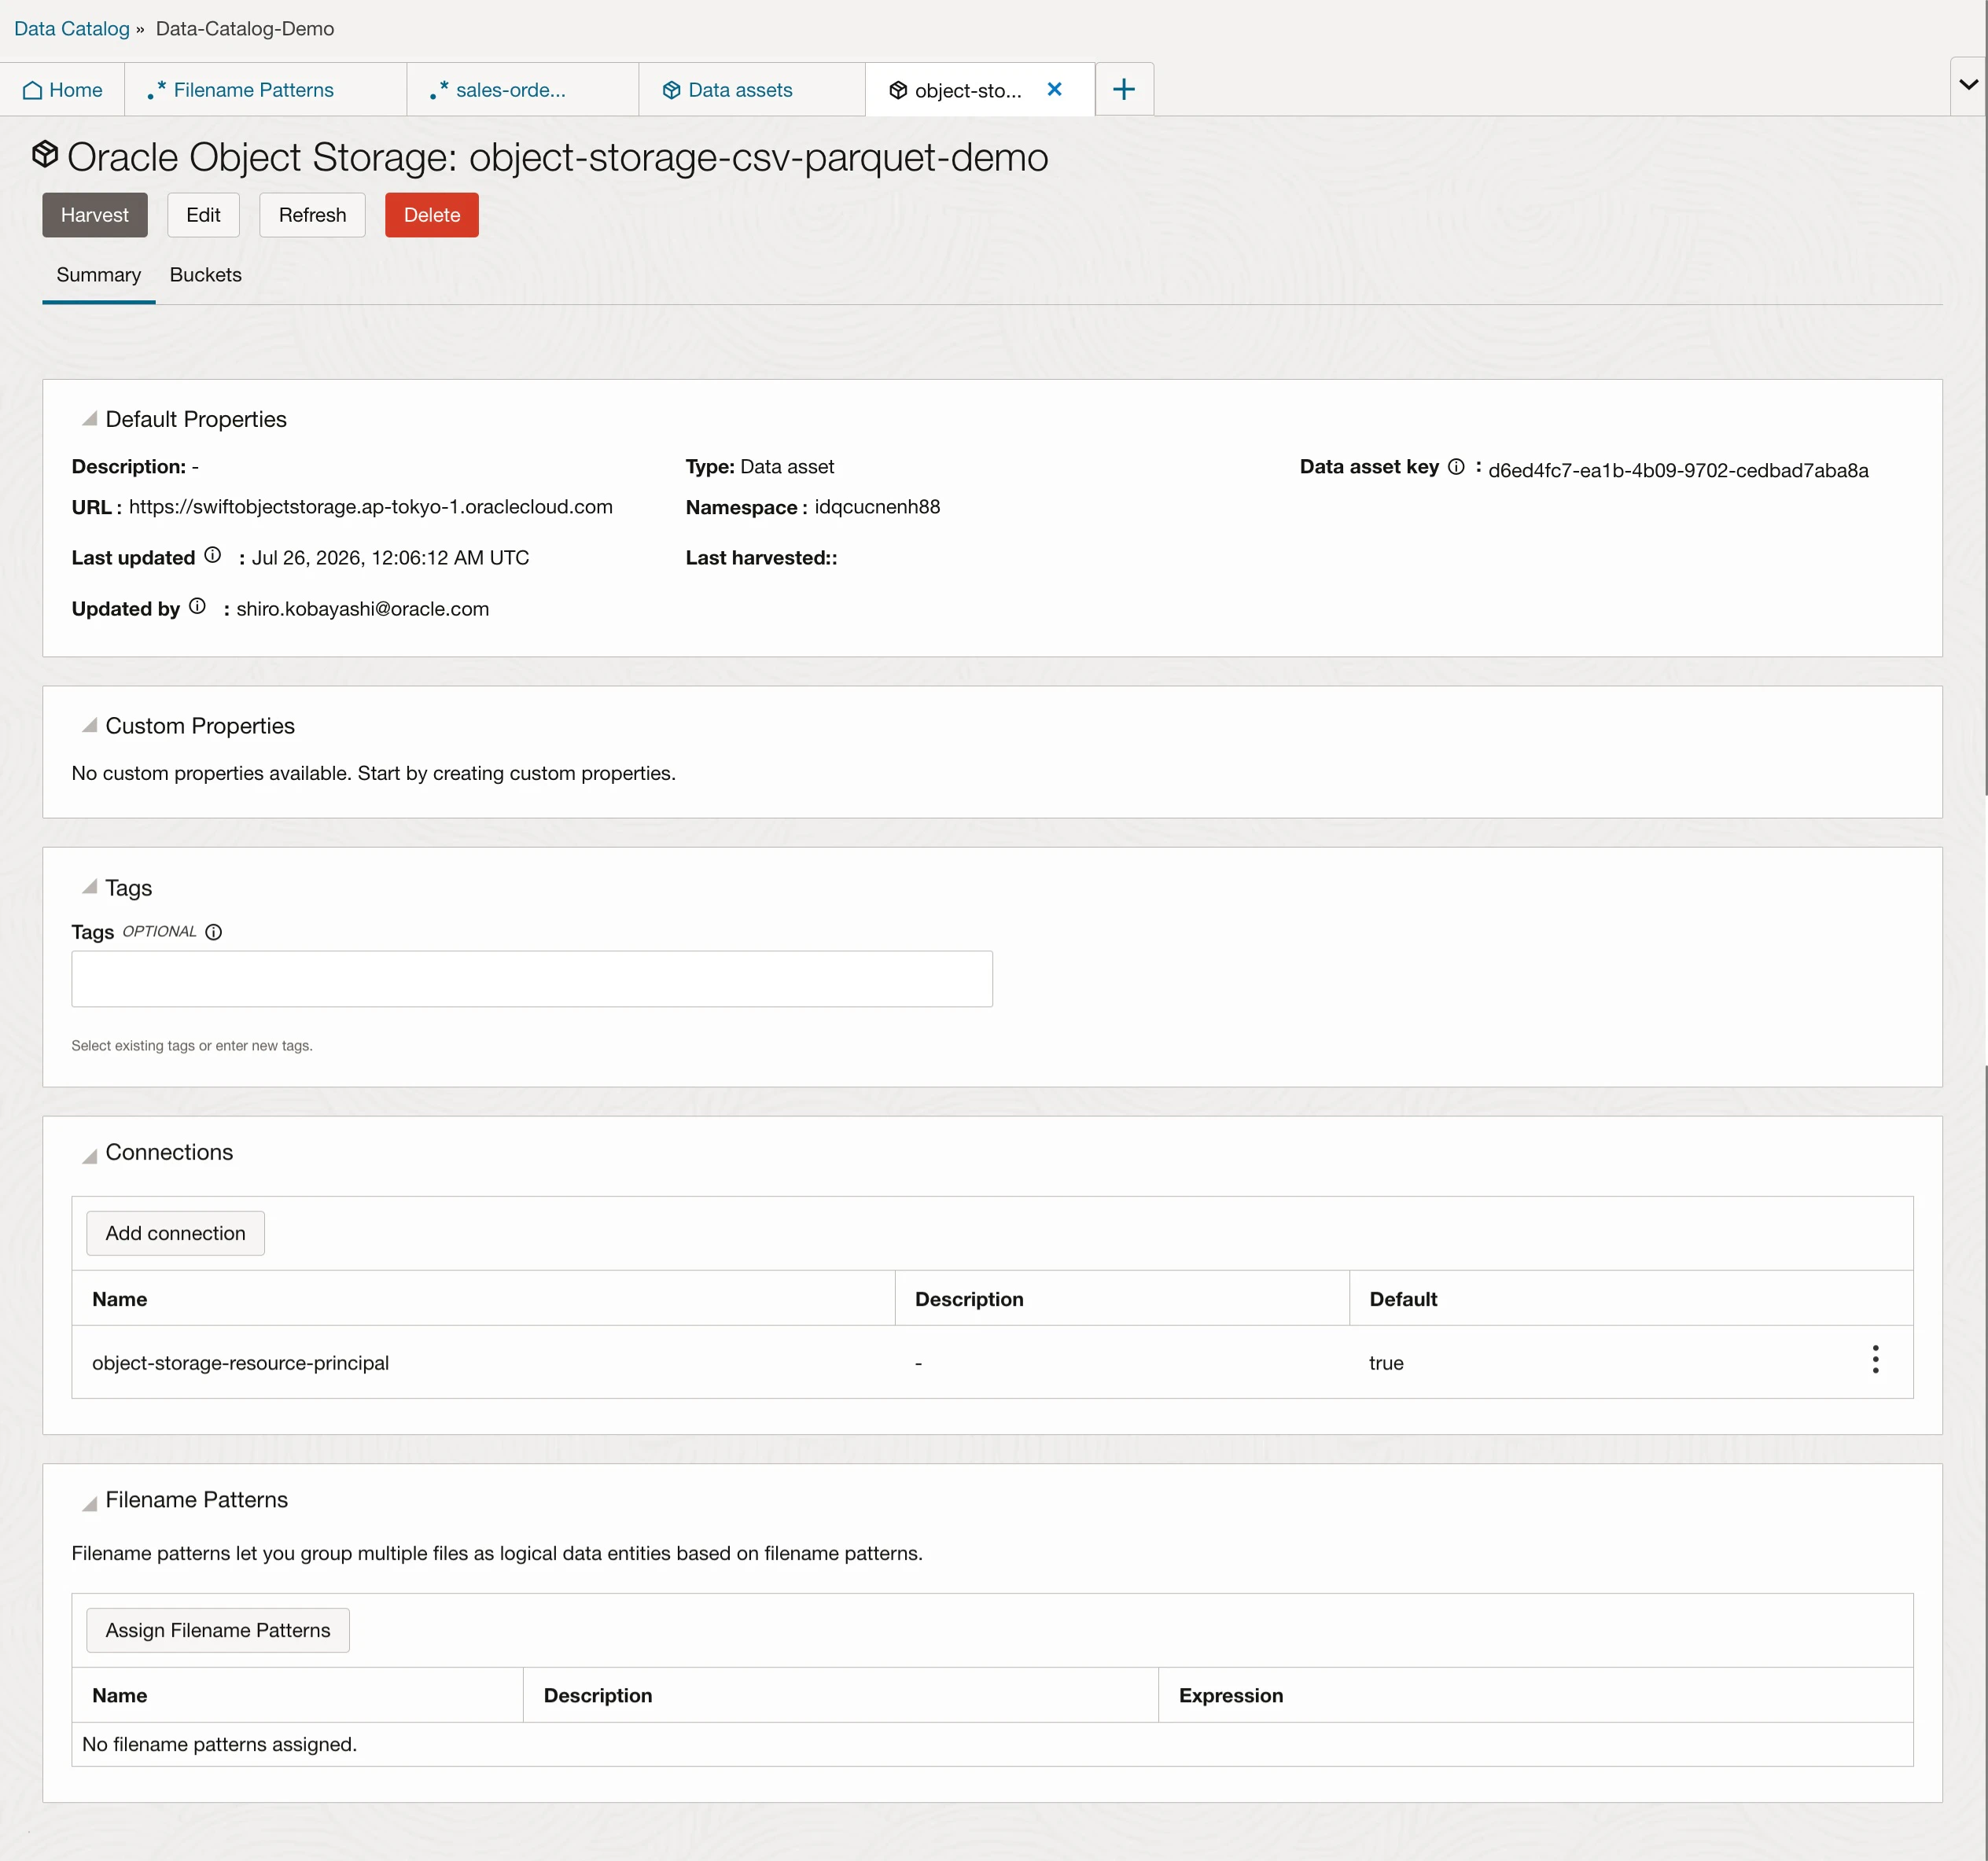Click the 'No filename patterns assigned.' message
This screenshot has height=1861, width=1988.
coord(219,1744)
